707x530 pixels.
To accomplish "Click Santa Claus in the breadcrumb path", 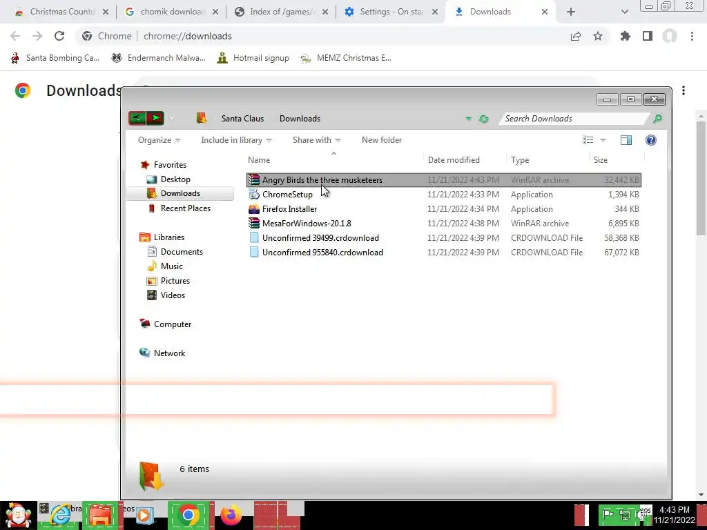I will point(242,119).
